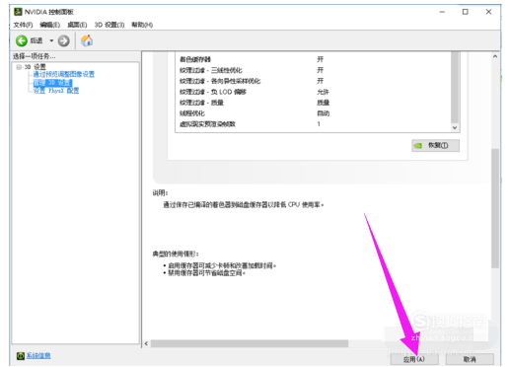Click the horizontal scrollbar left arrow
510x367 pixels.
146,343
